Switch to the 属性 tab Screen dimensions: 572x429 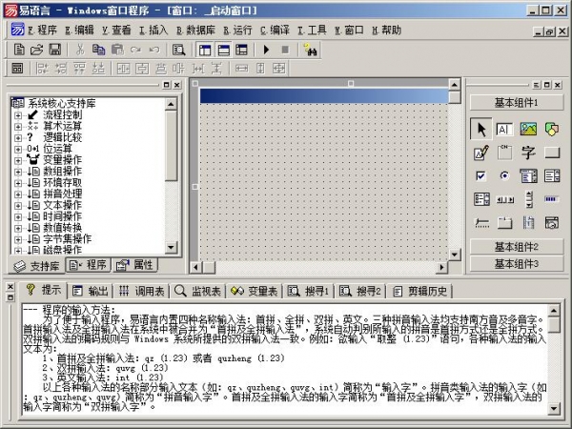(x=134, y=265)
